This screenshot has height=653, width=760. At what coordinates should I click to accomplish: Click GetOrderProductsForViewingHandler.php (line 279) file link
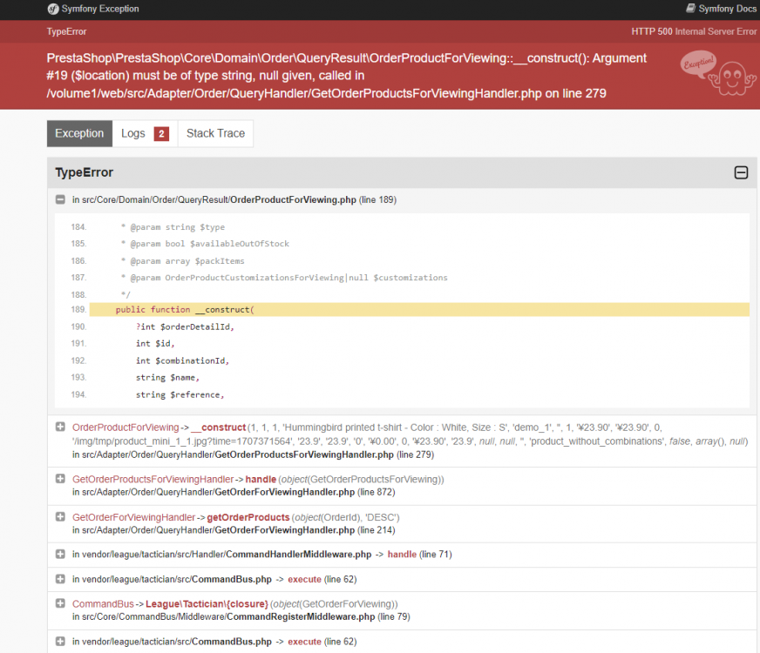pos(304,454)
